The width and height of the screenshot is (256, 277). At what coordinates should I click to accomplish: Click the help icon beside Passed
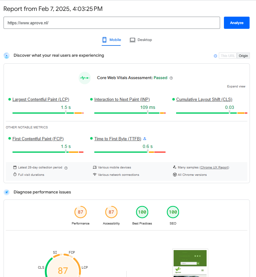pyautogui.click(x=171, y=78)
